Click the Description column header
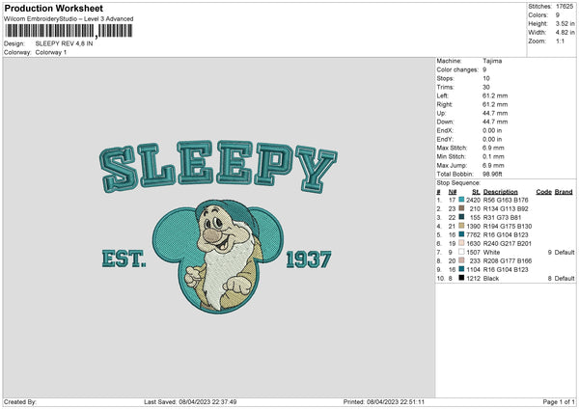This screenshot has width=579, height=409. (500, 192)
